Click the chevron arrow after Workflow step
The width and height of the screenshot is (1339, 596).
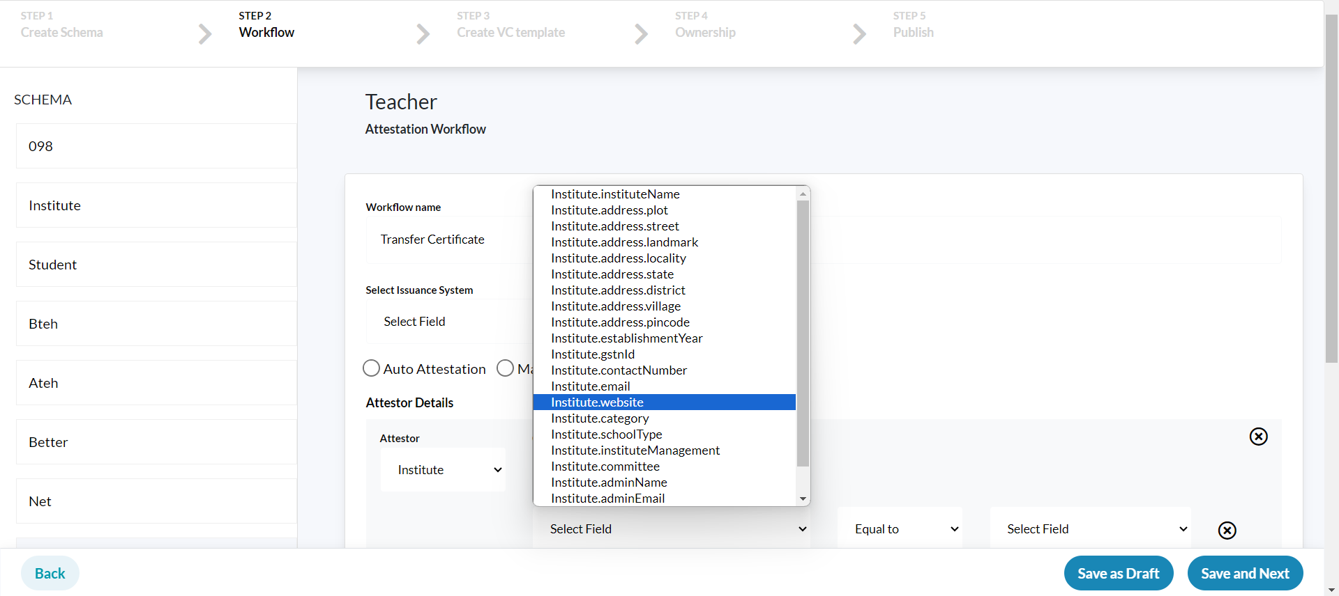click(x=423, y=33)
